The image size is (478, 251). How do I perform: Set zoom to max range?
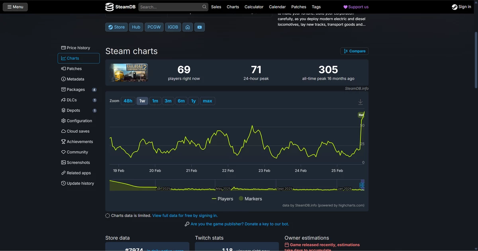pos(207,101)
